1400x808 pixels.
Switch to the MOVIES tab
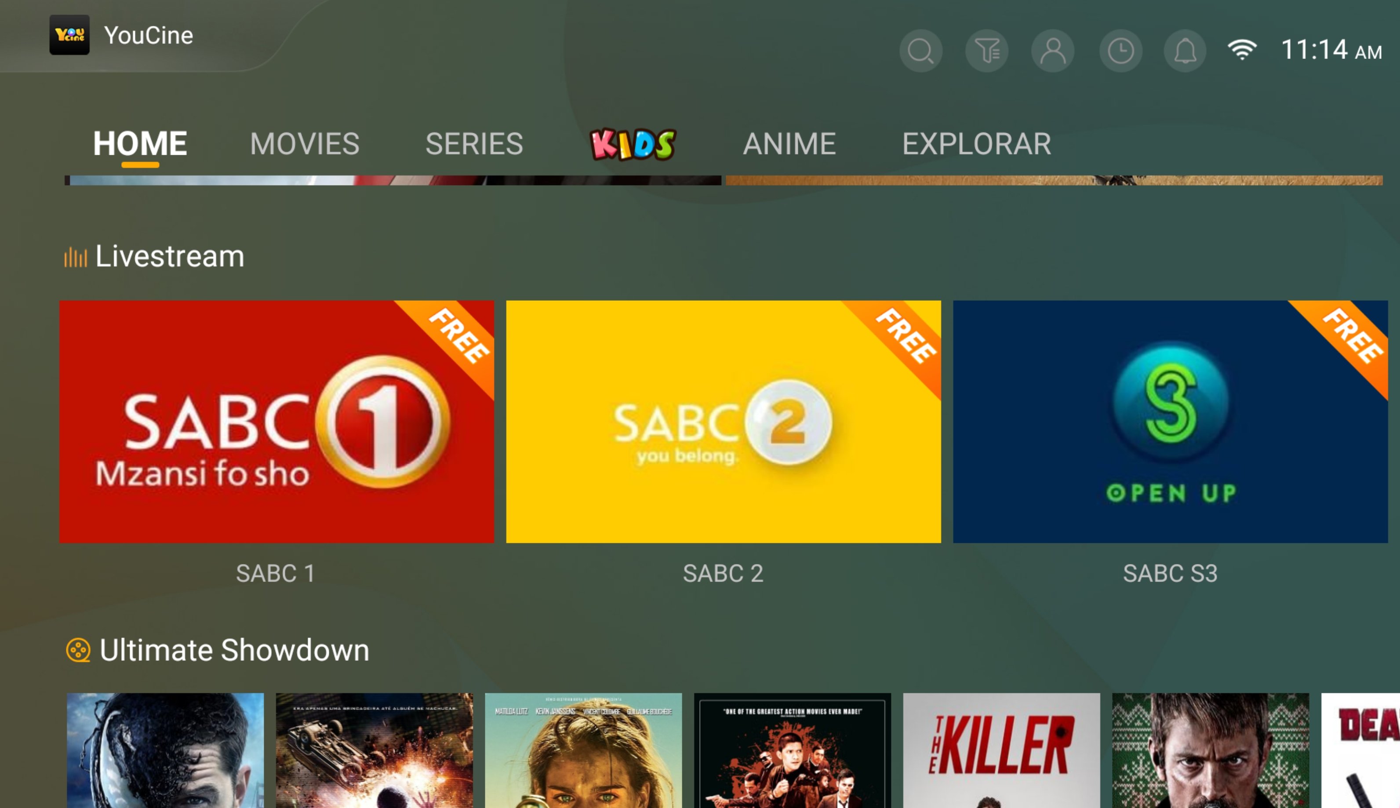305,144
